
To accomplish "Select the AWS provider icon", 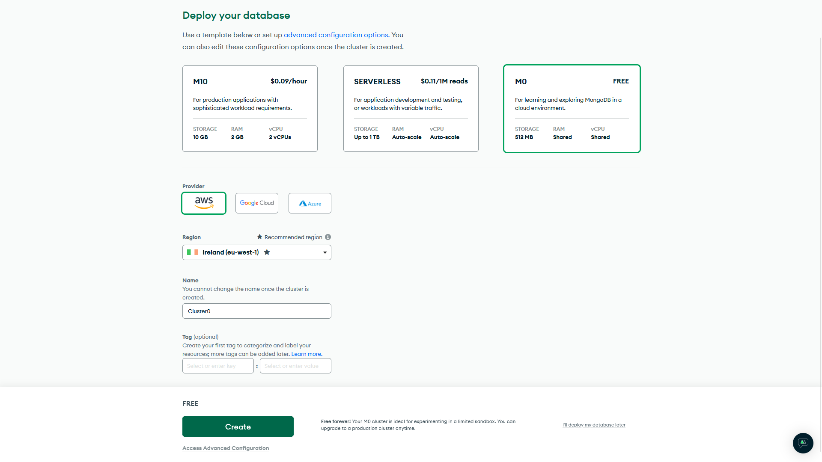I will point(203,203).
